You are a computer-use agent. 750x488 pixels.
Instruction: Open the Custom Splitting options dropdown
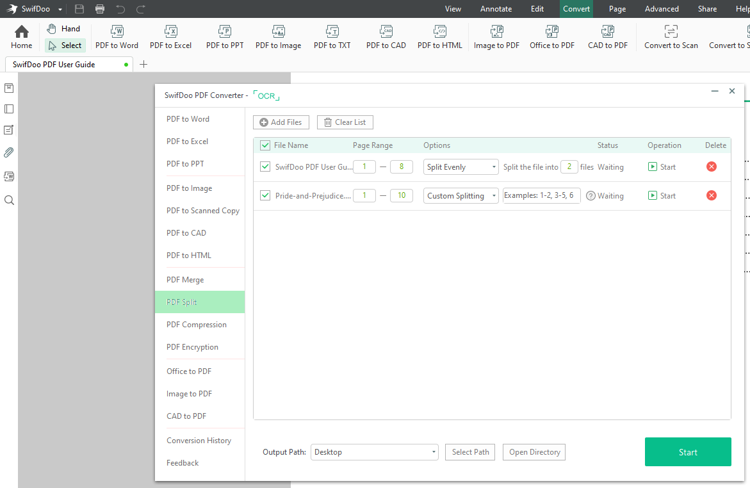click(461, 196)
